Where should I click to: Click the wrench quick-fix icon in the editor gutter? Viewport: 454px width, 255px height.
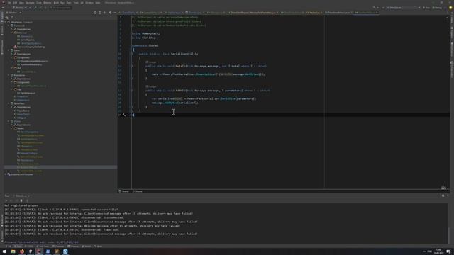(x=124, y=115)
